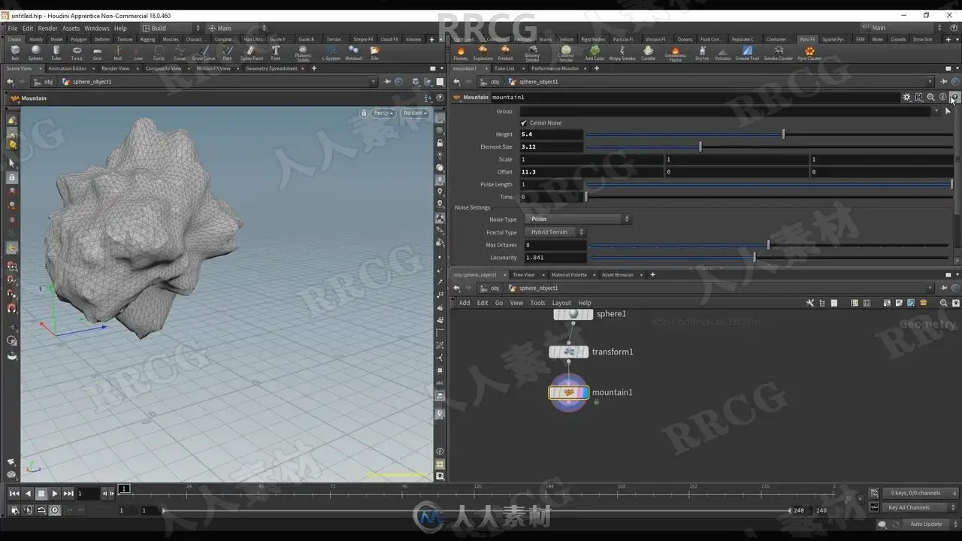Apply the Flames pyro tool
Image resolution: width=962 pixels, height=541 pixels.
(x=460, y=53)
